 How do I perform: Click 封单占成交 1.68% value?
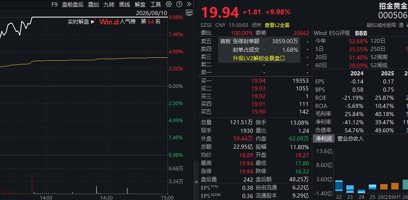[x=290, y=50]
